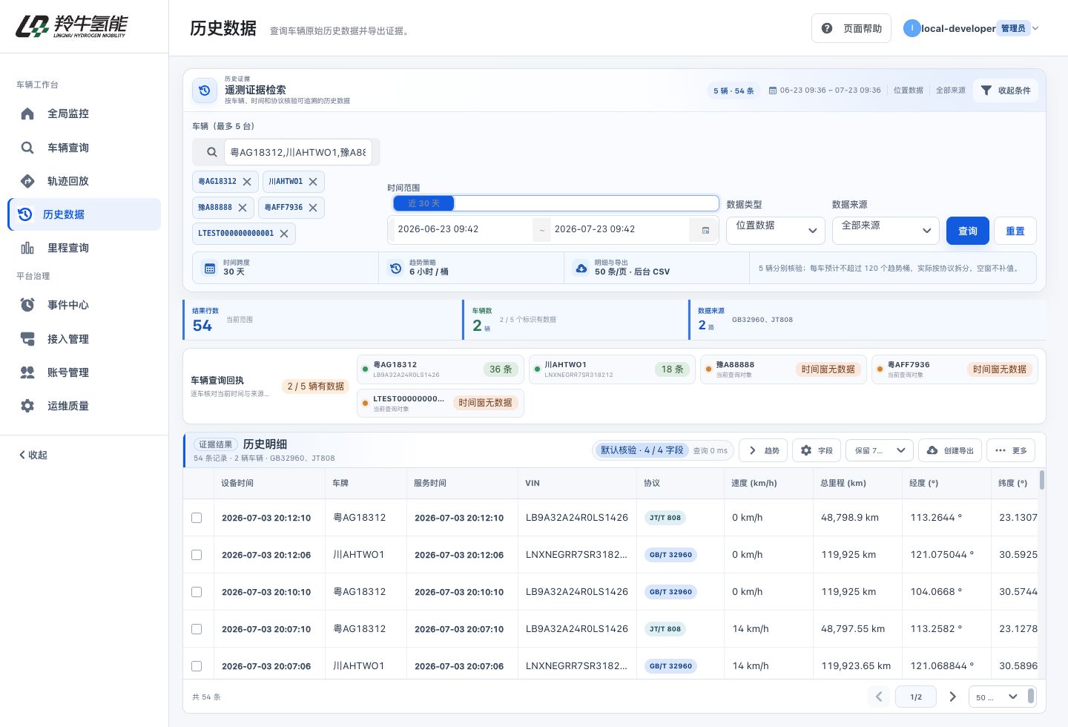Image resolution: width=1068 pixels, height=727 pixels.
Task: Click the 接入管理 device icon
Action: tap(27, 339)
